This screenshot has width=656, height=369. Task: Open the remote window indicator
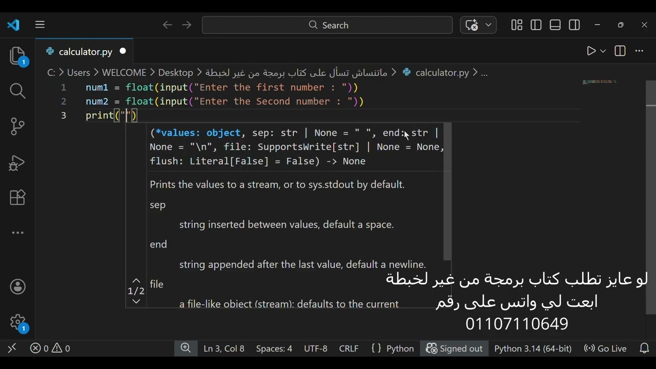(12, 348)
